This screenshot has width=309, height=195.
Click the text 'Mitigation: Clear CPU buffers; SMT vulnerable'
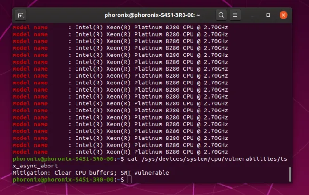pos(91,173)
